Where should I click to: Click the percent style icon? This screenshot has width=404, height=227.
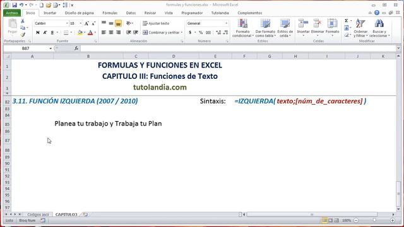click(201, 32)
